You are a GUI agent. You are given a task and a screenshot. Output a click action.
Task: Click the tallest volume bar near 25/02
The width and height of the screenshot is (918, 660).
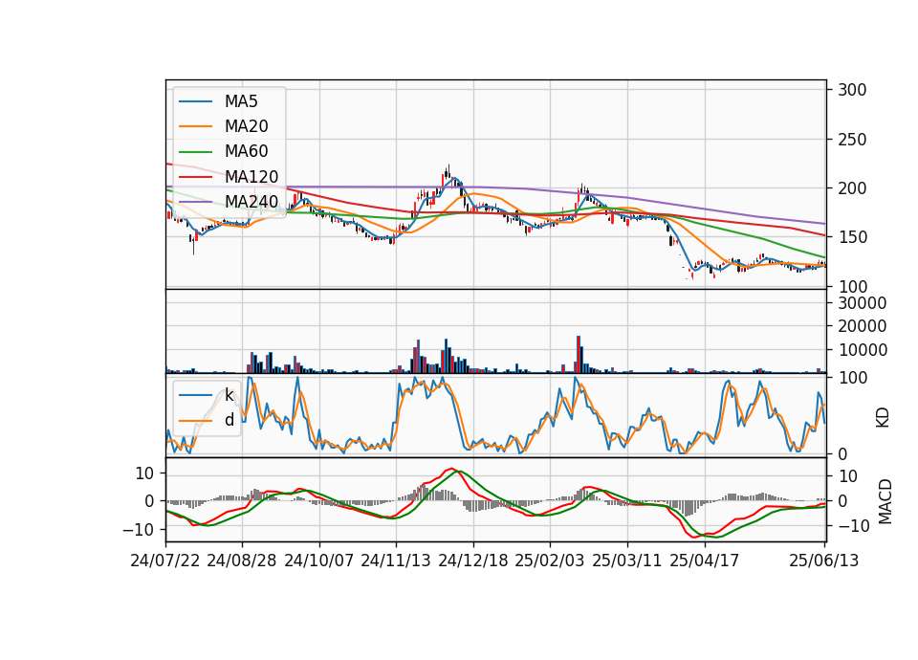579,354
